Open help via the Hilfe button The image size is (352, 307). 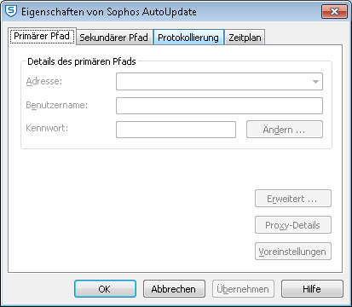point(312,289)
